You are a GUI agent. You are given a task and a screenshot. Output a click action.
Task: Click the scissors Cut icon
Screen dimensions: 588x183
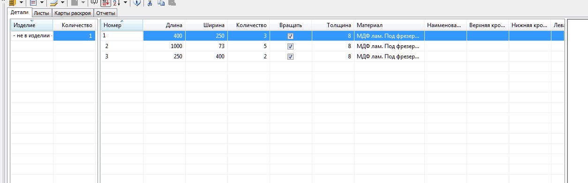pyautogui.click(x=150, y=2)
